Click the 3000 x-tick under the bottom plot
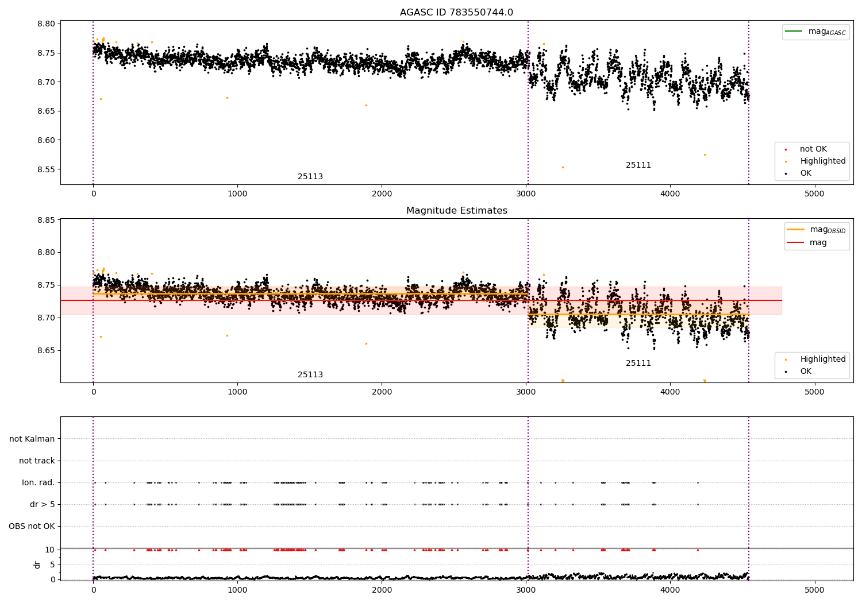862x603 pixels. [526, 590]
